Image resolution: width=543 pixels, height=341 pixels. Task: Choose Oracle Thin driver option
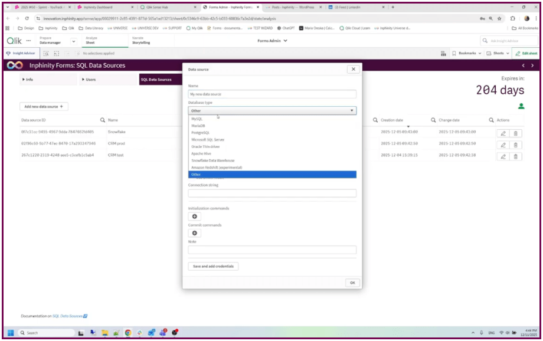click(272, 146)
